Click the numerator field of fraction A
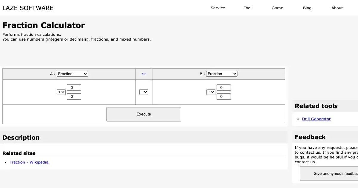This screenshot has width=358, height=188. coord(74,88)
